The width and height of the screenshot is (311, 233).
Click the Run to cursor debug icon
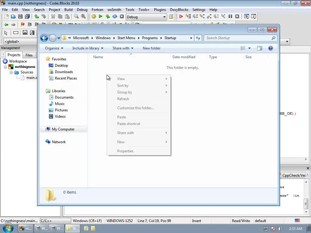188,16
